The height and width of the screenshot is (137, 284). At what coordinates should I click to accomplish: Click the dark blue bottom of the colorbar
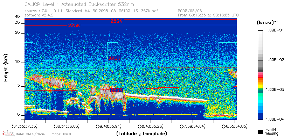pos(260,117)
